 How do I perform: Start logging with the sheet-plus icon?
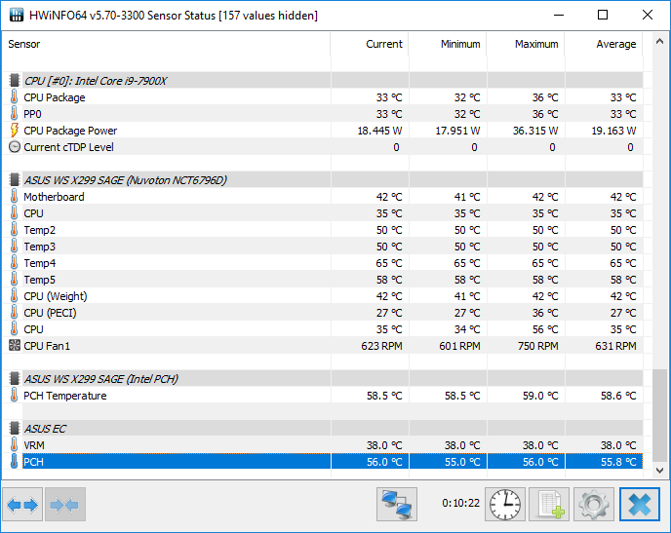click(x=549, y=505)
